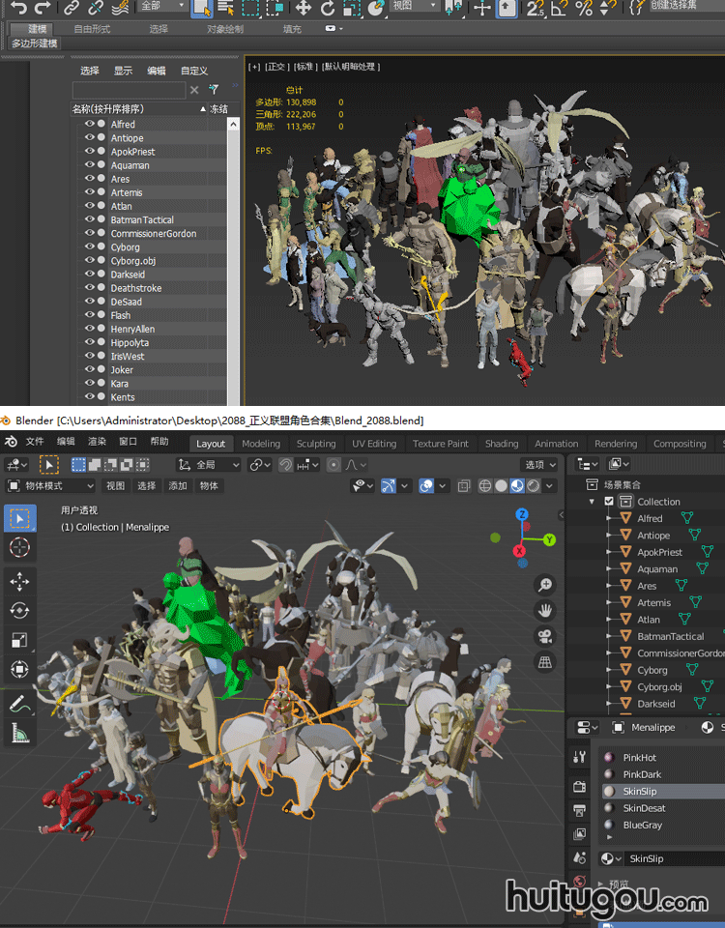The height and width of the screenshot is (928, 725).
Task: Click the zoom magnifier viewport navigation icon
Action: coord(545,585)
